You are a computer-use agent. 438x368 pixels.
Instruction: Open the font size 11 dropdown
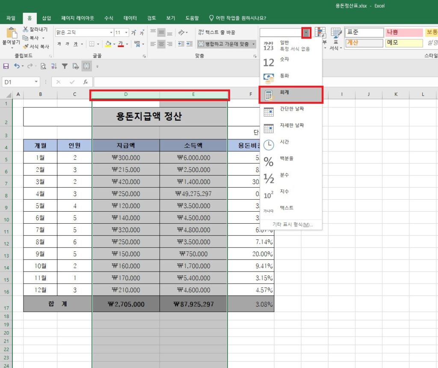point(126,33)
